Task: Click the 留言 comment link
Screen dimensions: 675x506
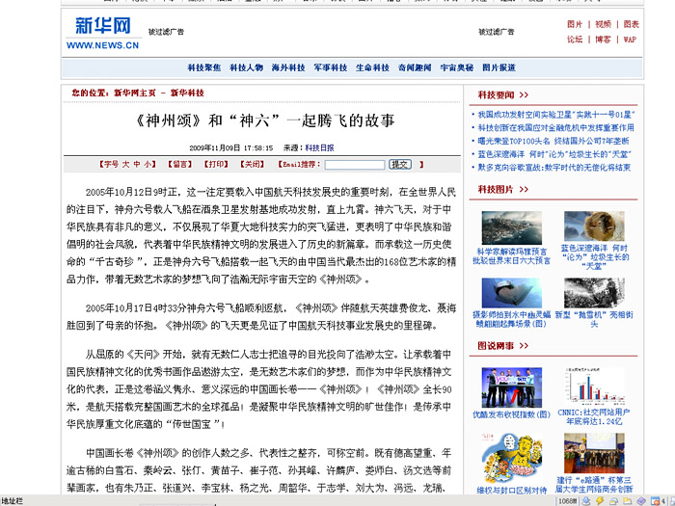Action: pyautogui.click(x=180, y=165)
